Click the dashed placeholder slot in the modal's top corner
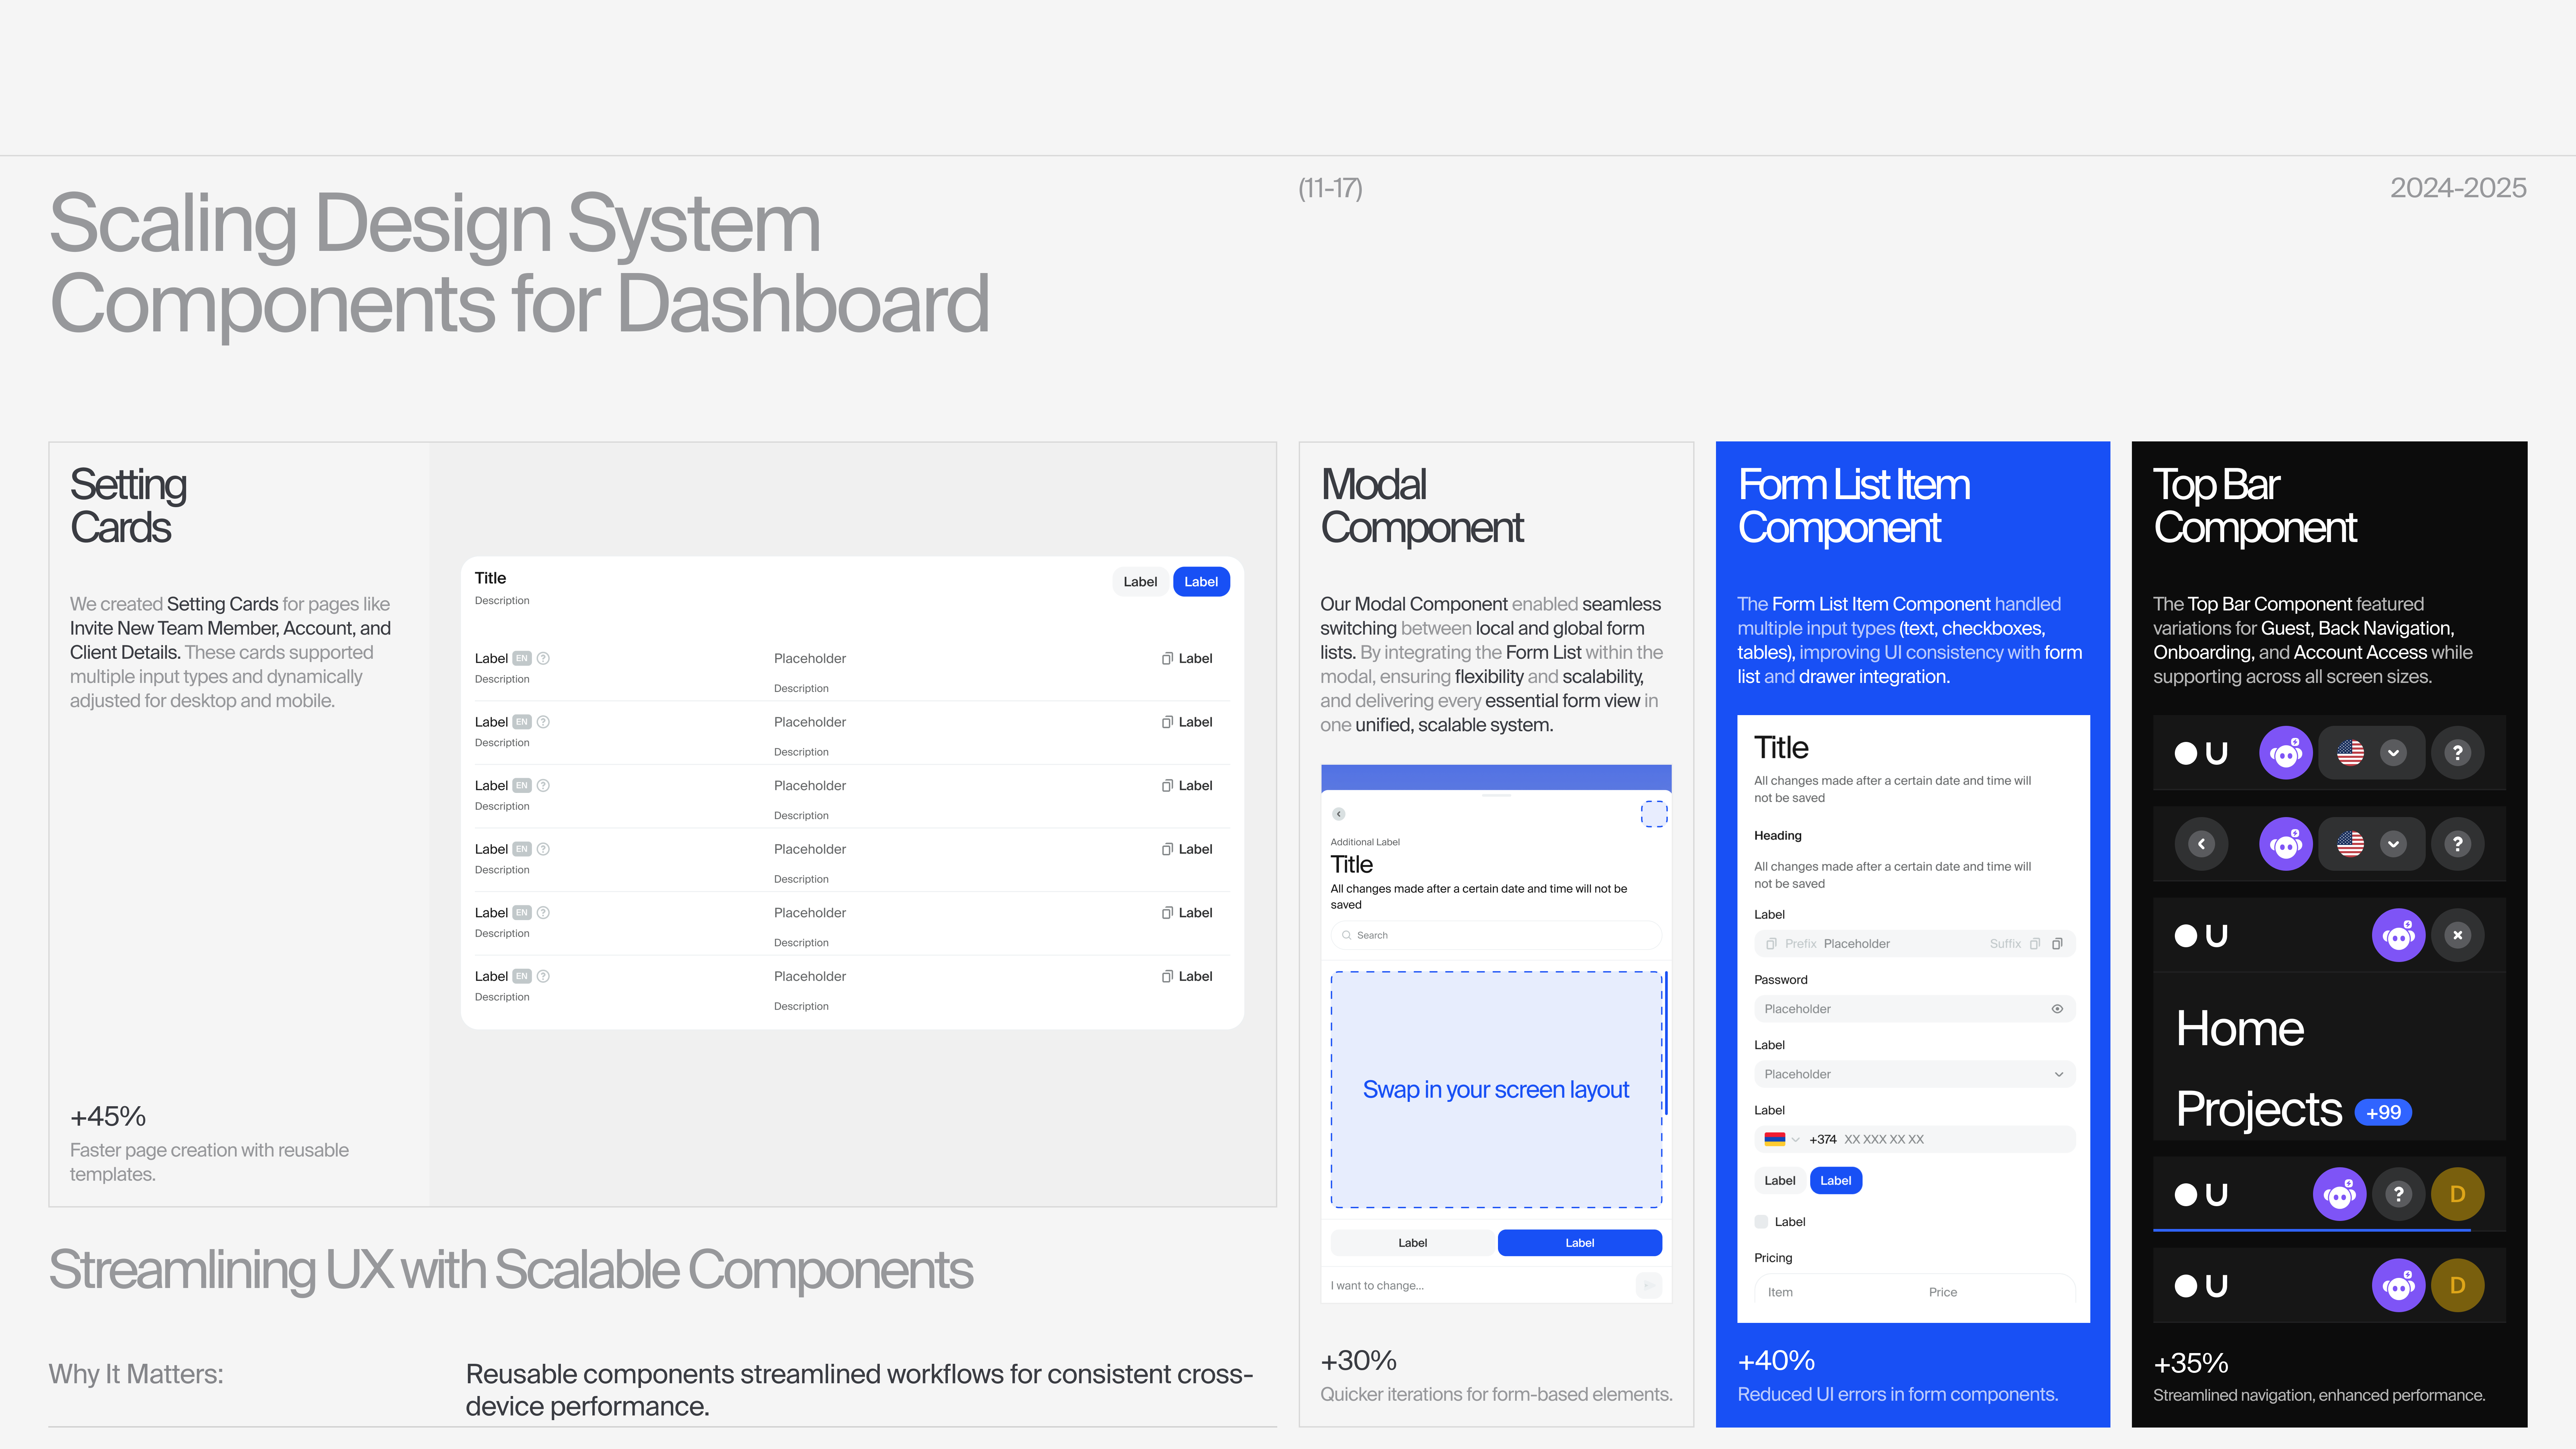 (1654, 814)
